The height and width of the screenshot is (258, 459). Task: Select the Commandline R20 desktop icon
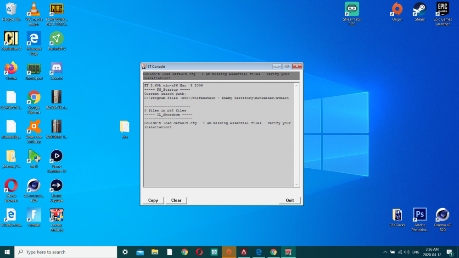coord(34,191)
